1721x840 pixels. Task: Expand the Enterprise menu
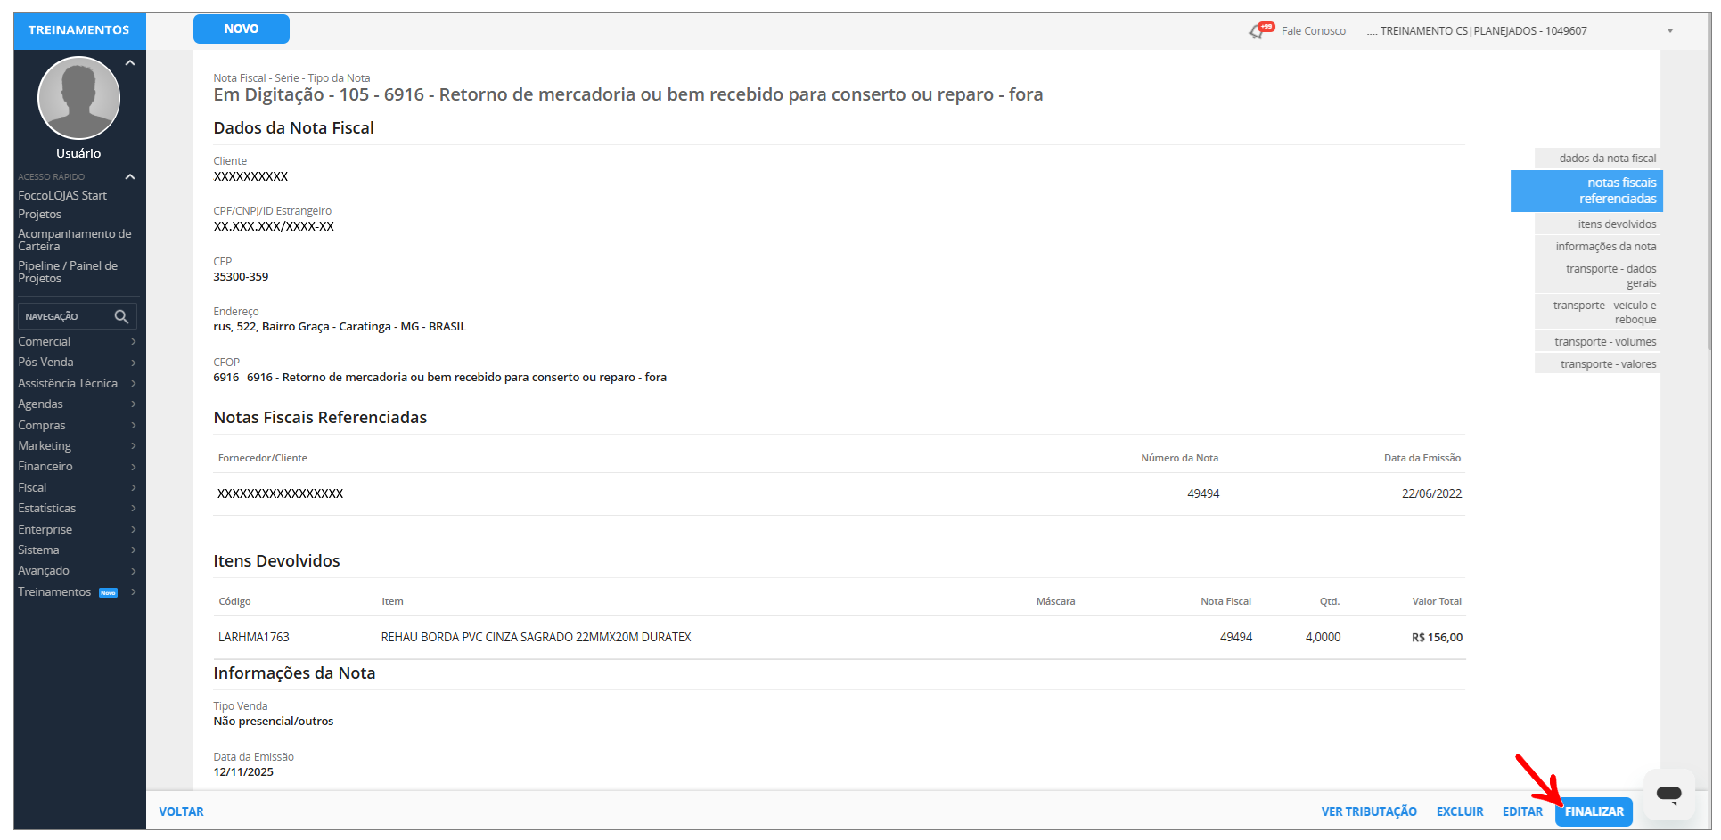(77, 529)
